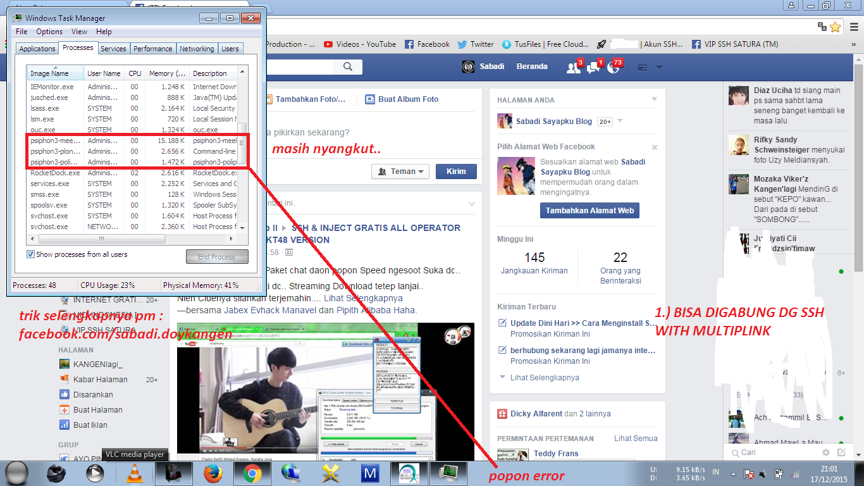Click Sabadi profile picture in Facebook header

(469, 66)
